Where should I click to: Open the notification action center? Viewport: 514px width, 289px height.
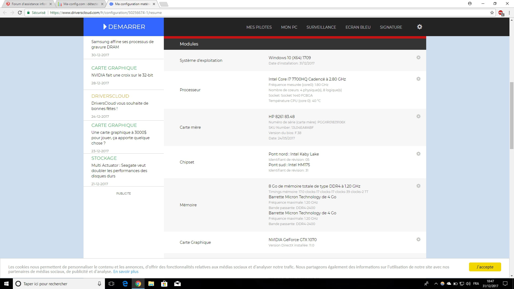[x=505, y=284]
